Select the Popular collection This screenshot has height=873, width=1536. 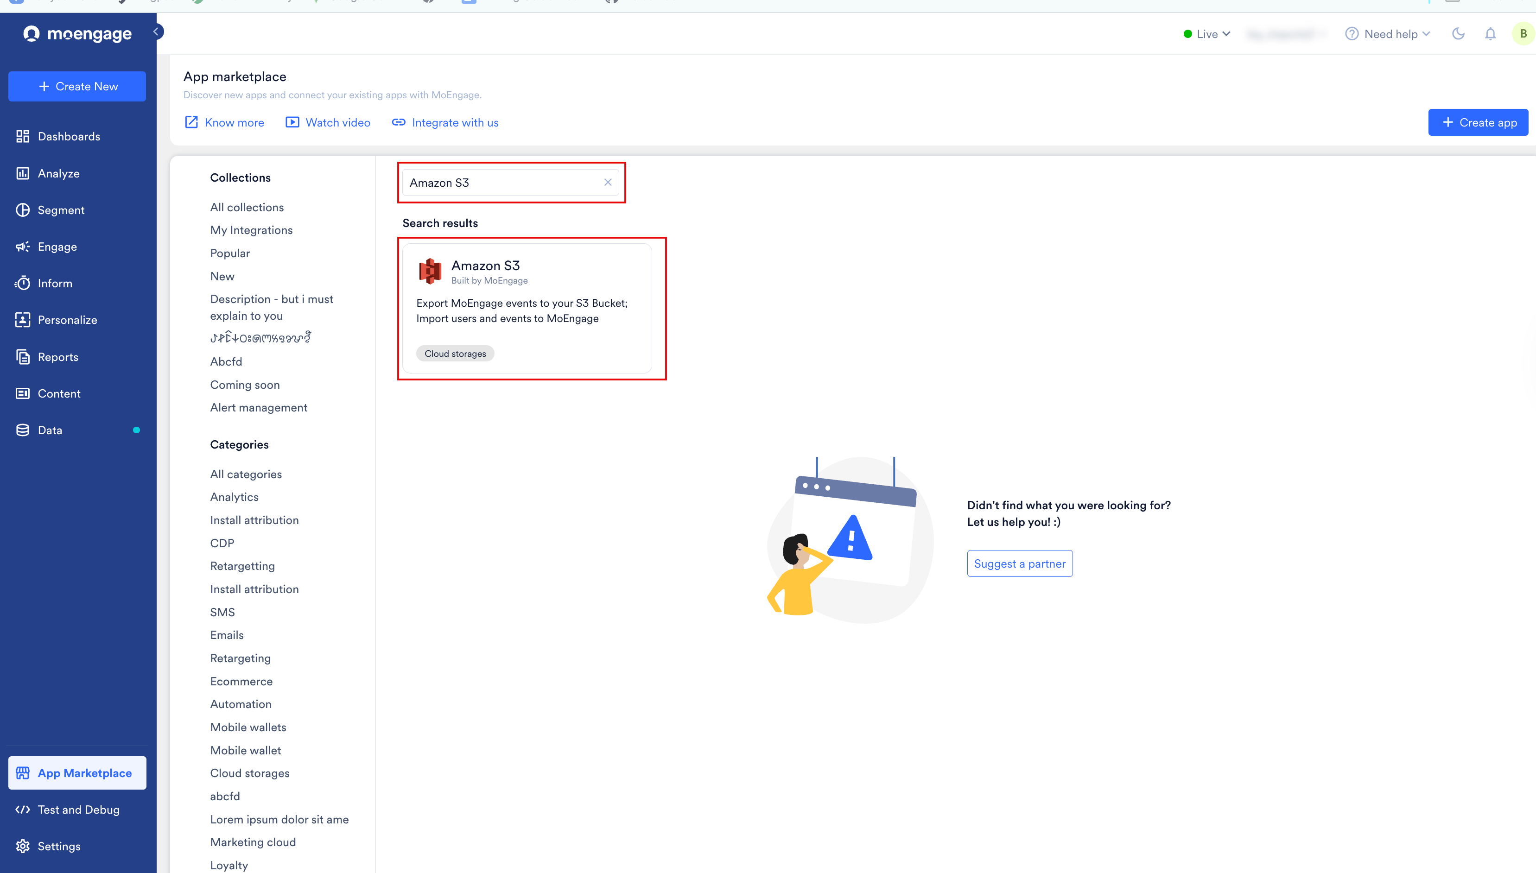230,253
